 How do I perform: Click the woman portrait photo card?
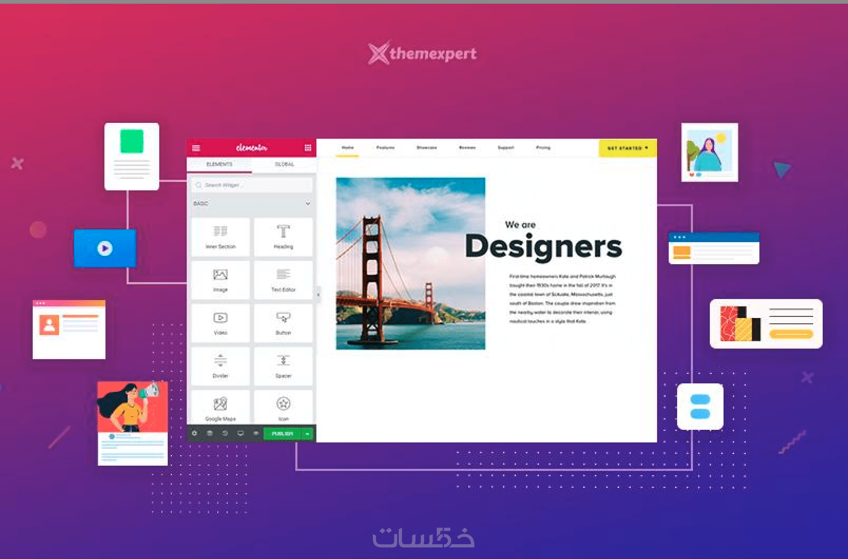tap(709, 152)
